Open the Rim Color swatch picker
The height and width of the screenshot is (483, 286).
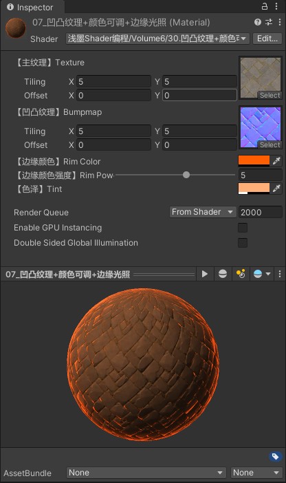coord(254,161)
